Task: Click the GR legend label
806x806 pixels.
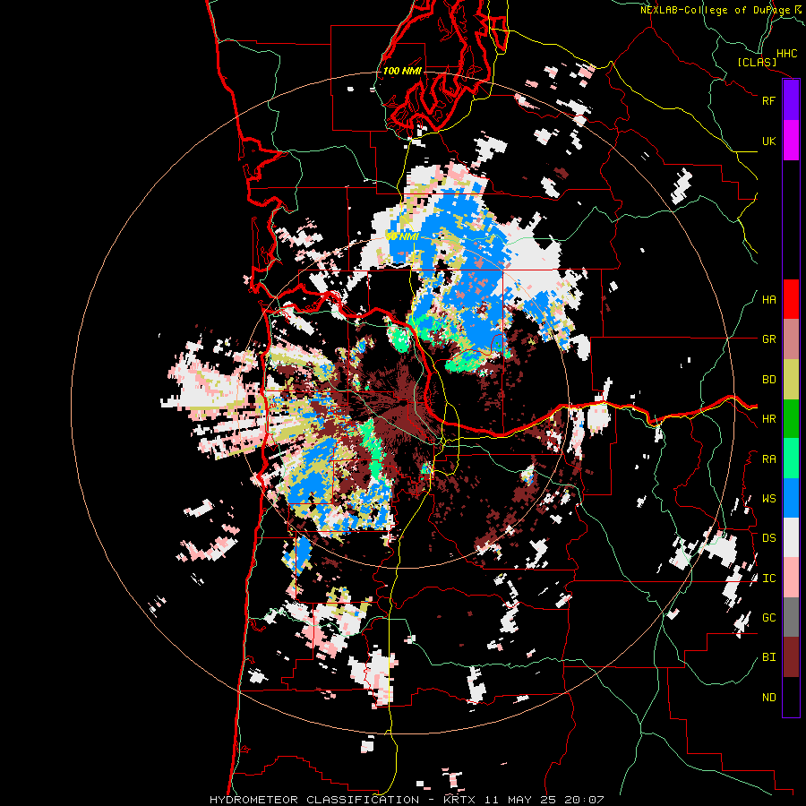Action: [768, 339]
